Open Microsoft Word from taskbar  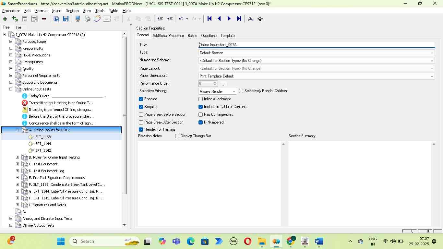click(x=319, y=241)
